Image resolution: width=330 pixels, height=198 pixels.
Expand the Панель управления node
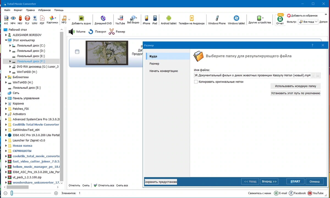click(6, 98)
